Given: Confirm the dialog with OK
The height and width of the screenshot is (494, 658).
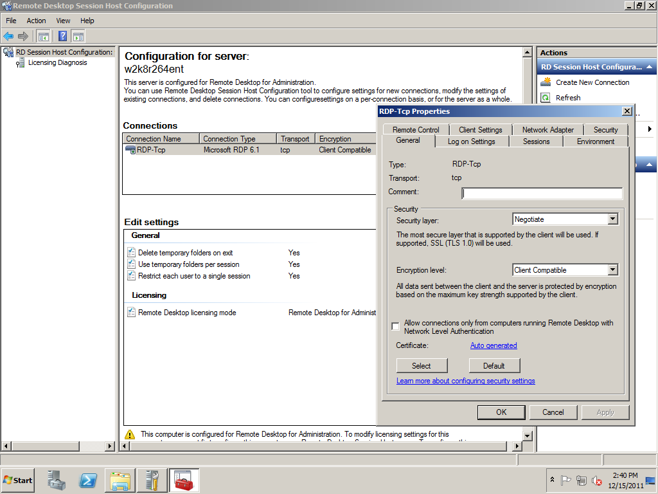Looking at the screenshot, I should pos(501,412).
